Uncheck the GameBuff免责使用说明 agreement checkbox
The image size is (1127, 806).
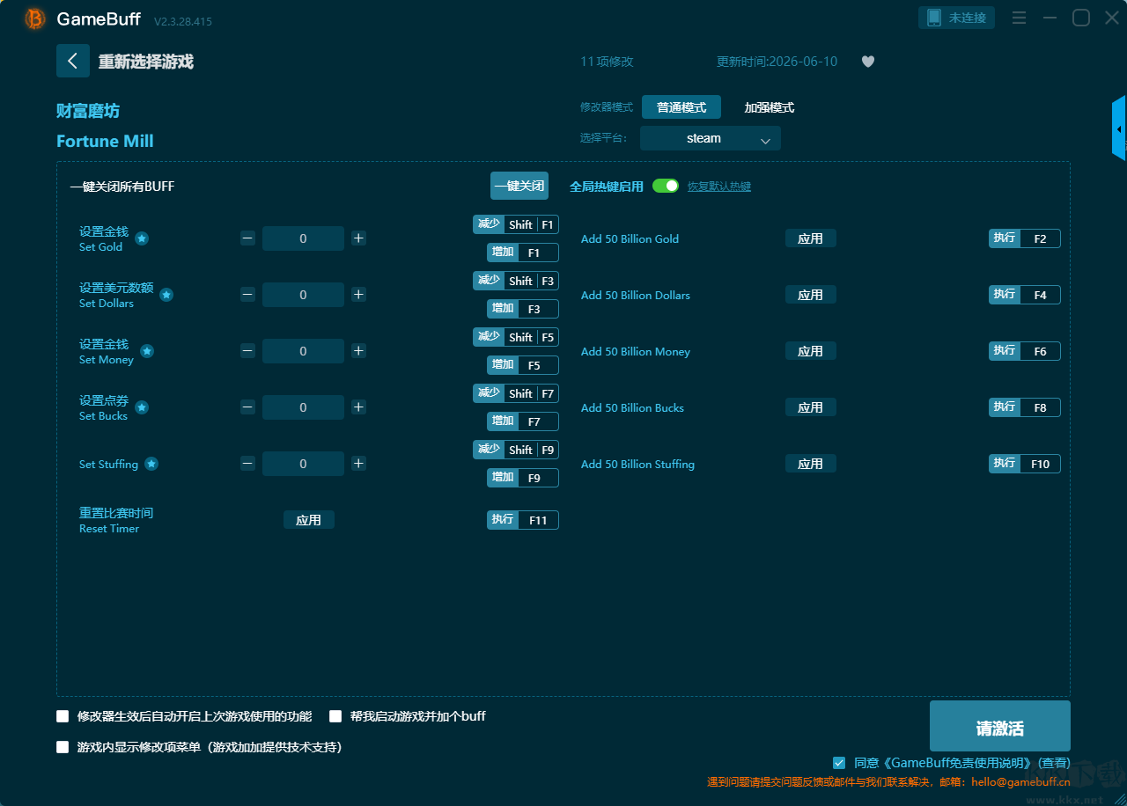tap(839, 763)
